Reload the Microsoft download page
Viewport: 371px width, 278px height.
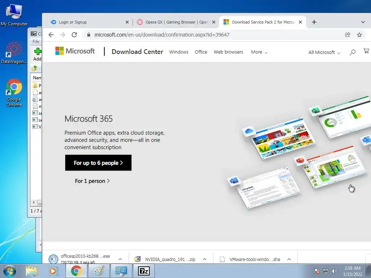point(74,35)
